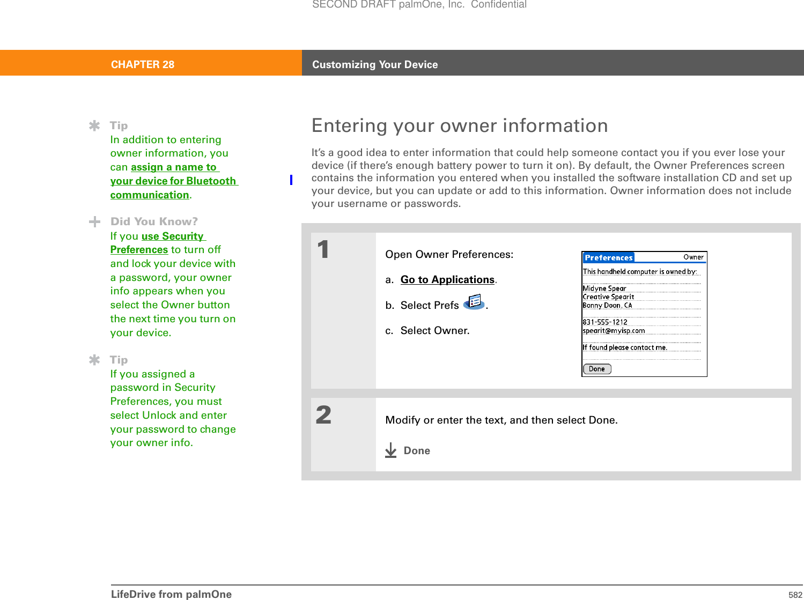Click the 'Creative Spearit' company line
This screenshot has height=600, width=804.
(x=608, y=297)
